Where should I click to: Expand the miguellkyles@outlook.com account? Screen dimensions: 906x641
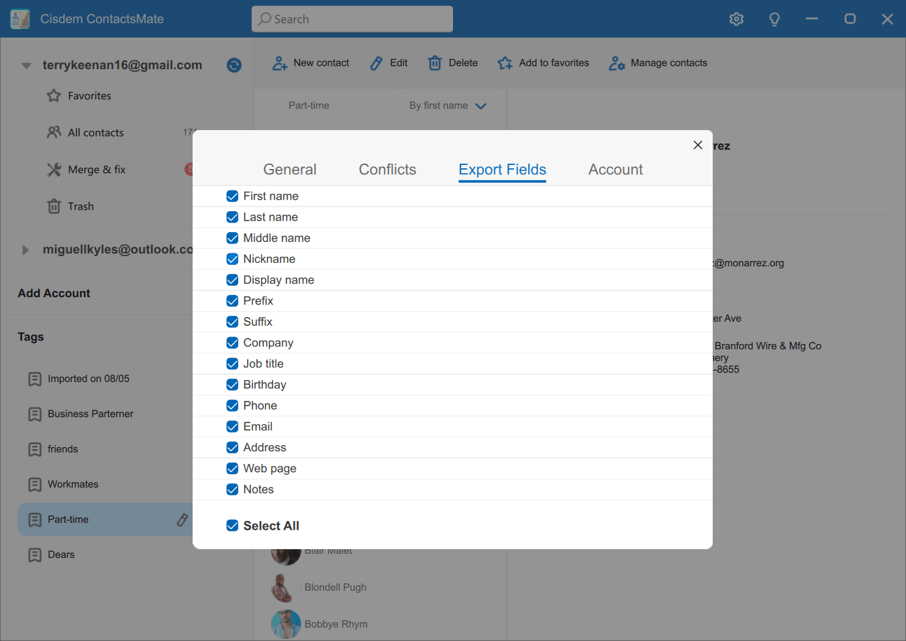[x=26, y=250]
